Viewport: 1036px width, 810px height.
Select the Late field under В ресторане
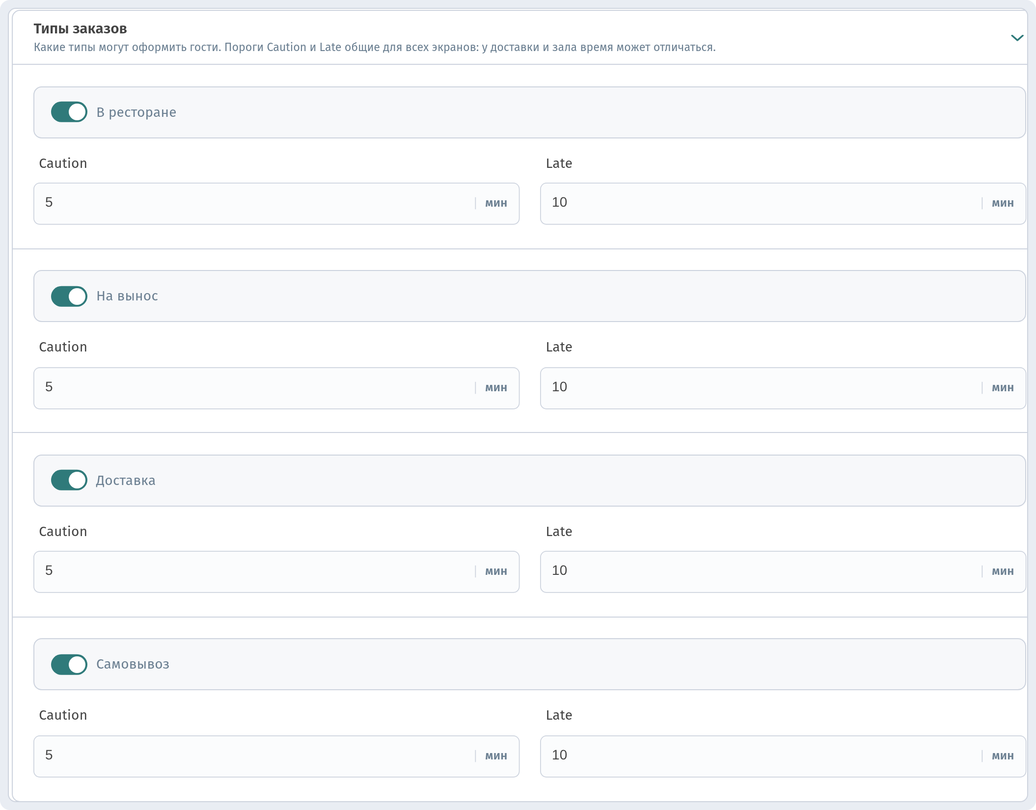[783, 203]
